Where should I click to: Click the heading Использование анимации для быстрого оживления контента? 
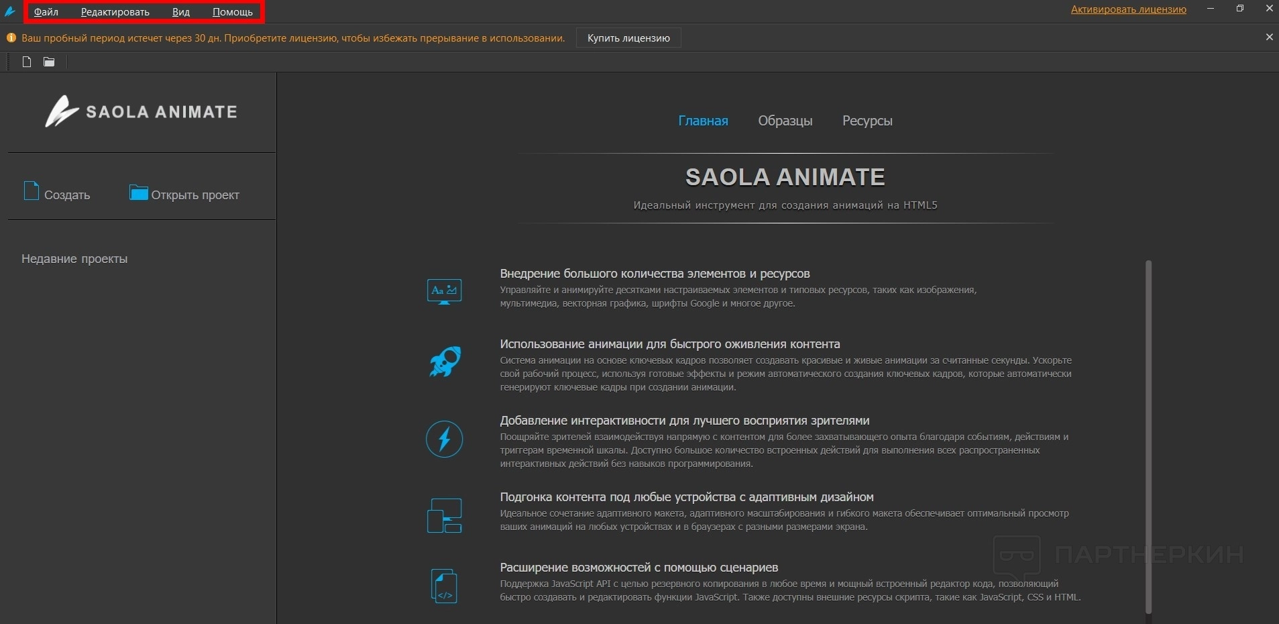click(670, 344)
